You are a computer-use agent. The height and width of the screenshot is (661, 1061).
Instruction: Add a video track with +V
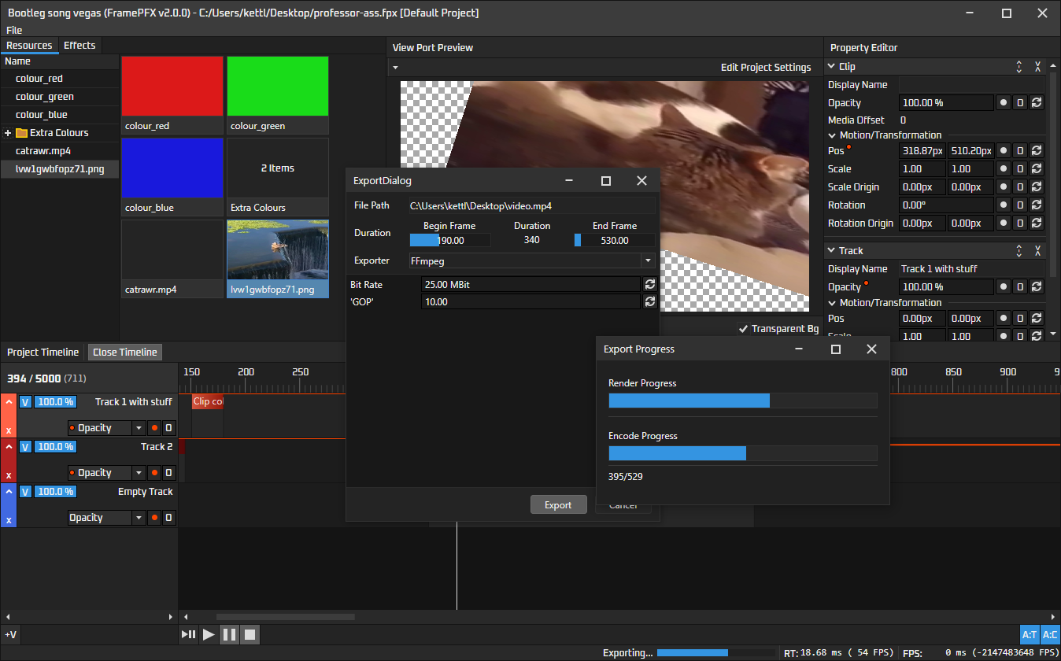11,634
